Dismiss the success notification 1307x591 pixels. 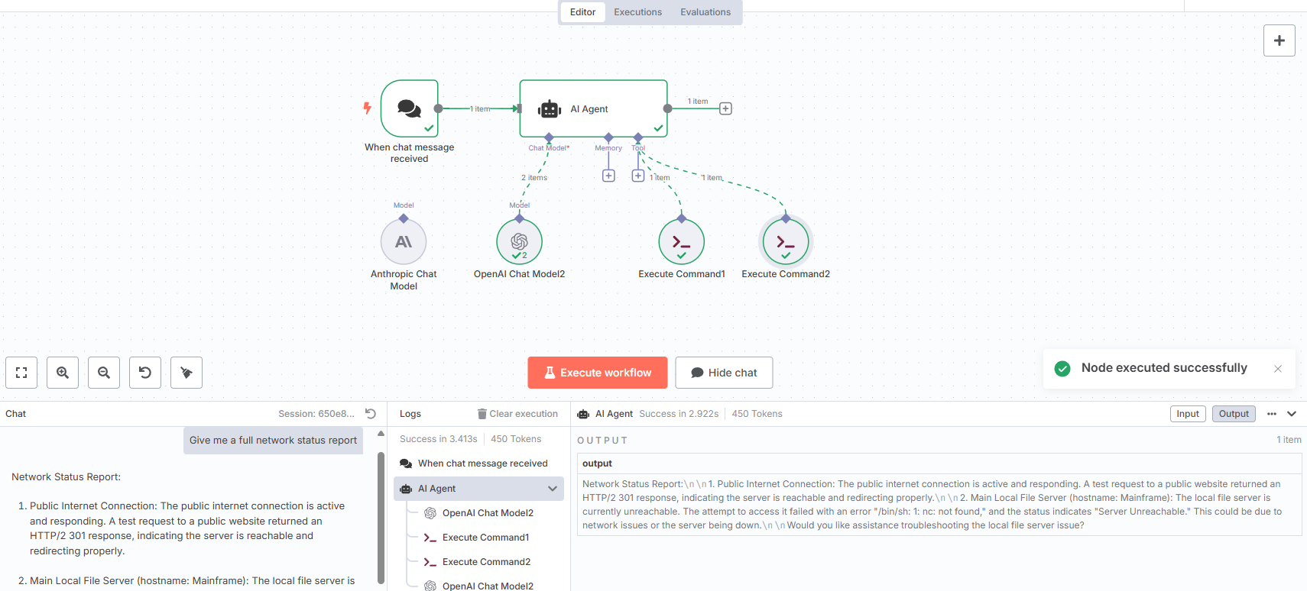[x=1278, y=369]
